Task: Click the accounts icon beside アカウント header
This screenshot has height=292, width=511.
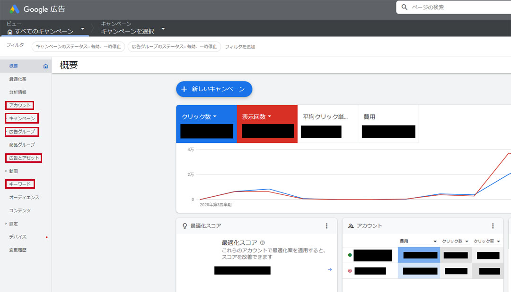Action: coord(350,225)
